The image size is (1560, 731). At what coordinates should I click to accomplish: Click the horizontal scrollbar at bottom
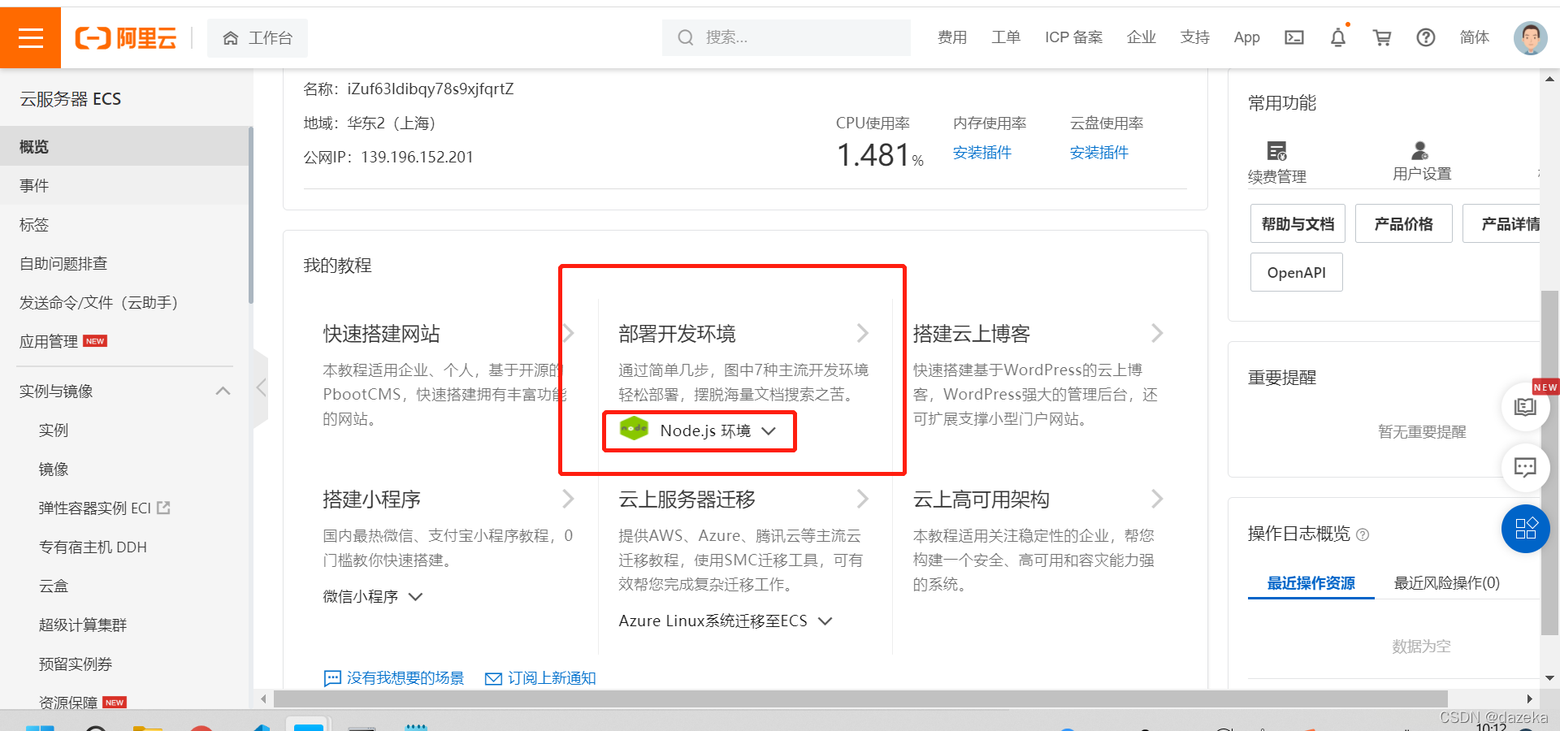860,699
